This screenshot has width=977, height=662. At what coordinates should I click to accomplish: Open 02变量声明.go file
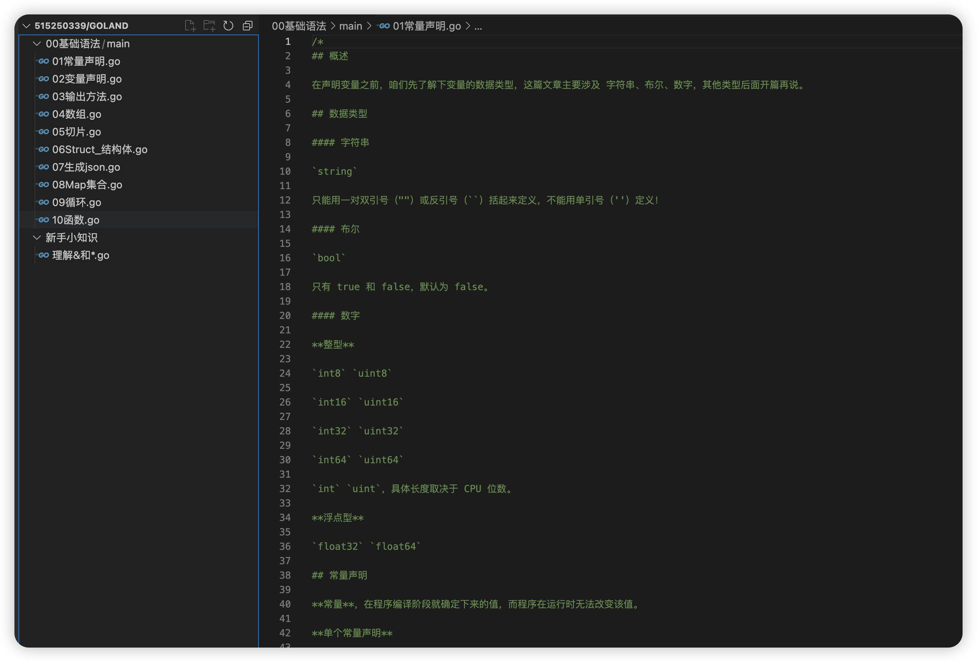pos(87,79)
